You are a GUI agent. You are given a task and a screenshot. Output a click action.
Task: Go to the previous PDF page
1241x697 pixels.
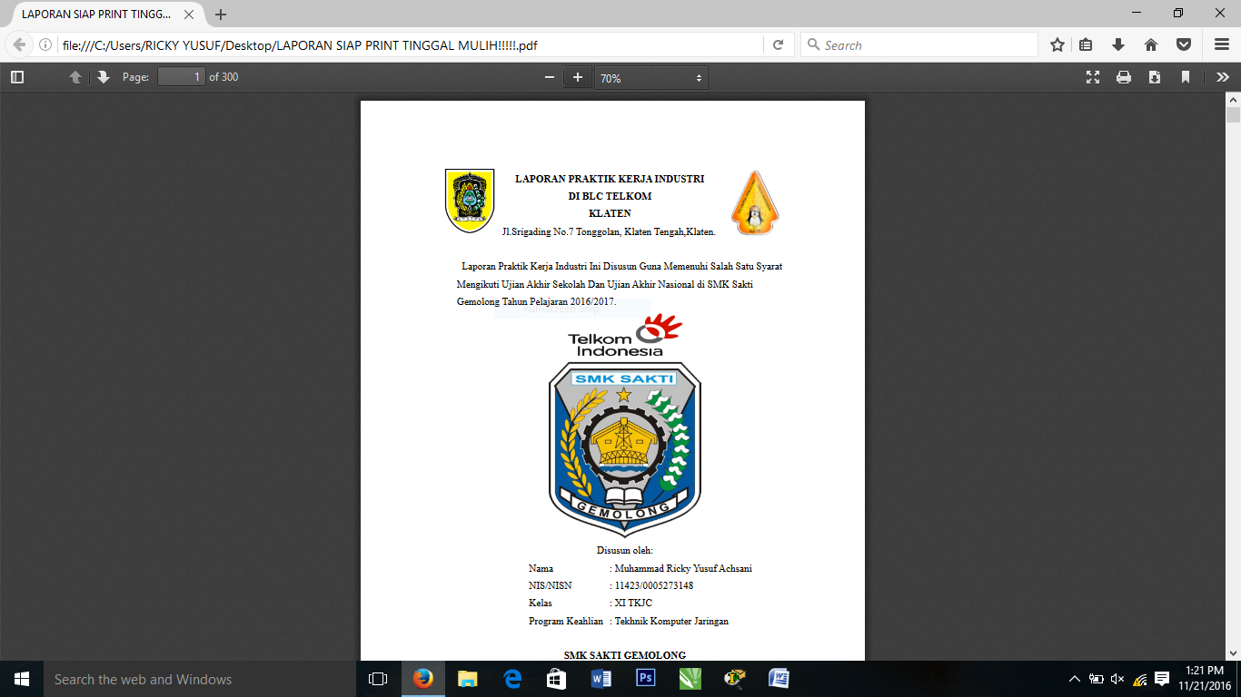75,77
